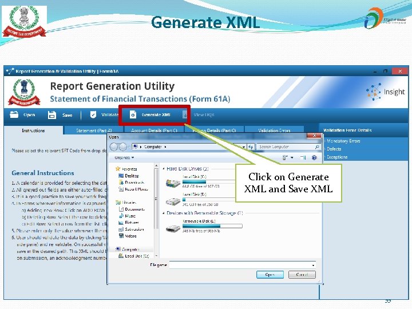412x309 pixels.
Task: Open the Organize dropdown menu
Action: [x=124, y=158]
